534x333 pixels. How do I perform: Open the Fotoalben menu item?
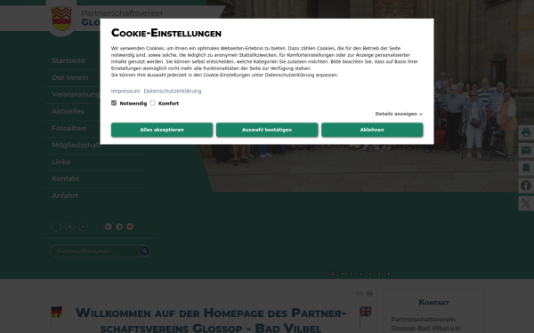[69, 128]
